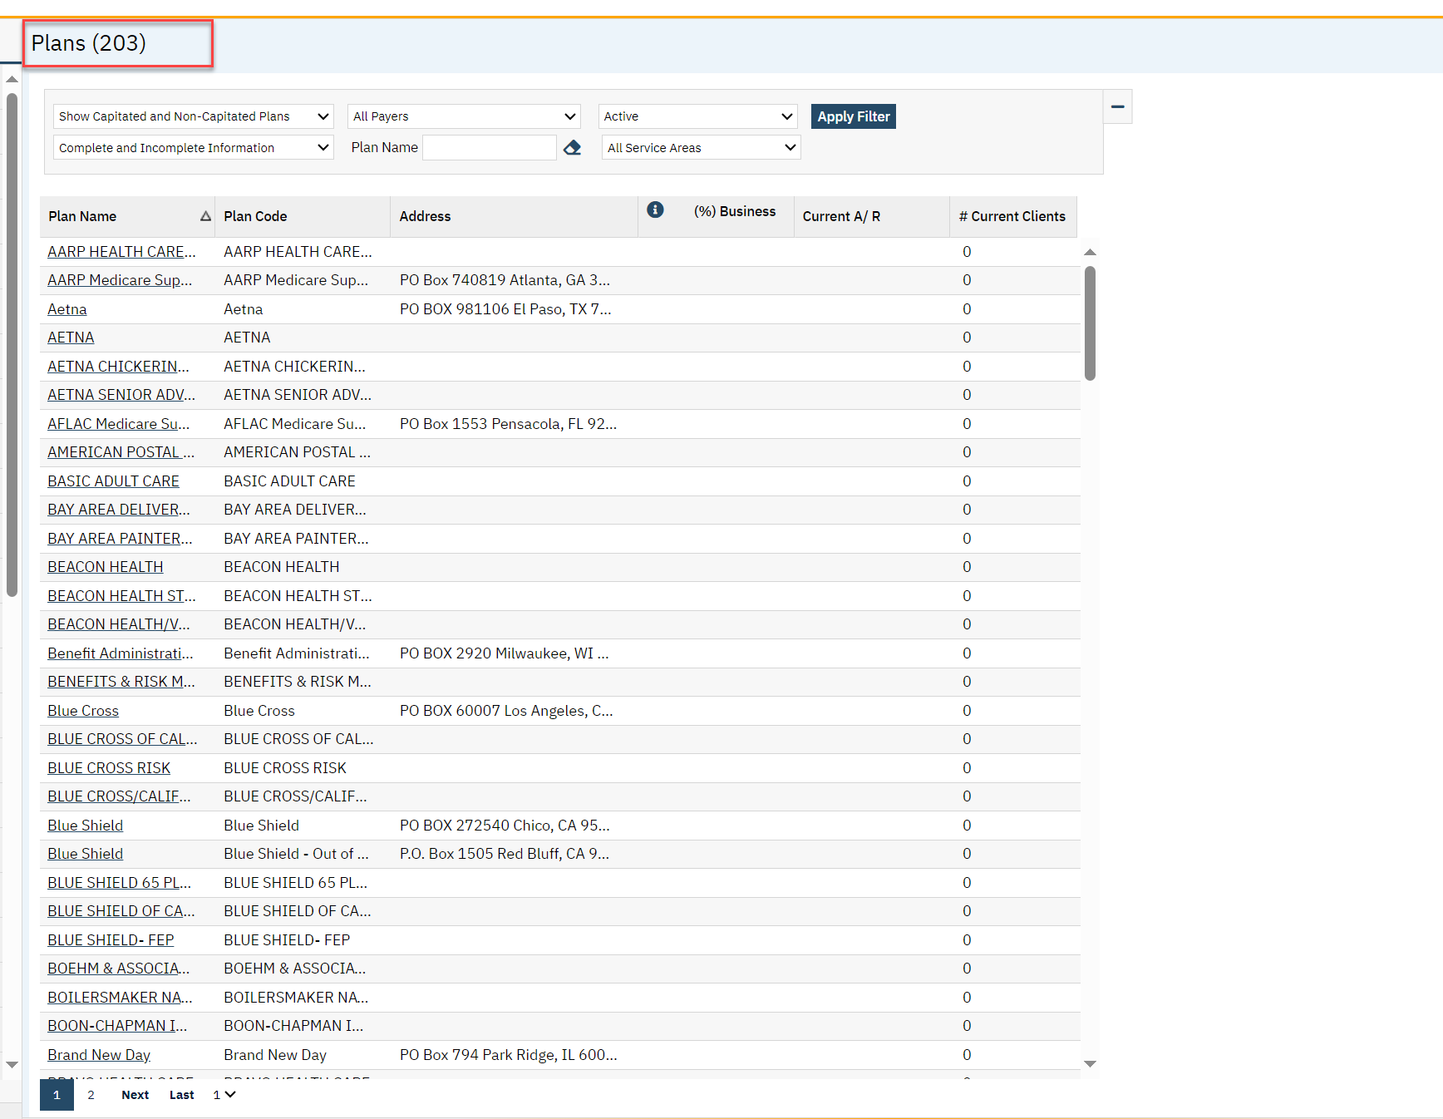Click the info icon in table header
1443x1119 pixels.
655,210
